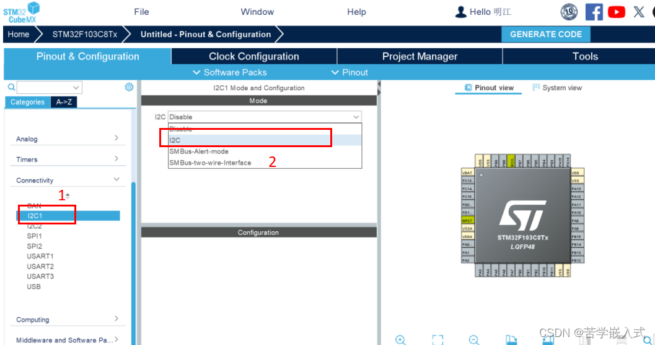Go to Home breadcrumb
Screen dimensions: 655x345
(19, 34)
